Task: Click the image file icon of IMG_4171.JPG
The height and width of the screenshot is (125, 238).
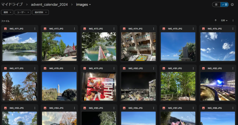Action: (x=5, y=29)
